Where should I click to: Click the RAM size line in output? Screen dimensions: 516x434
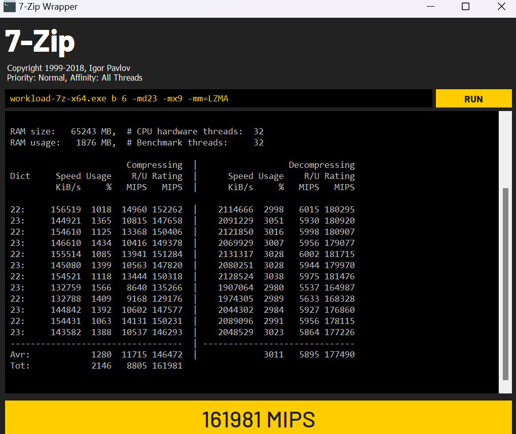click(x=63, y=131)
